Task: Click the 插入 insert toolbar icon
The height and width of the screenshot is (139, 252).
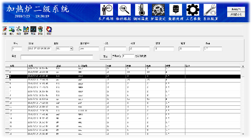Action: tap(12, 31)
